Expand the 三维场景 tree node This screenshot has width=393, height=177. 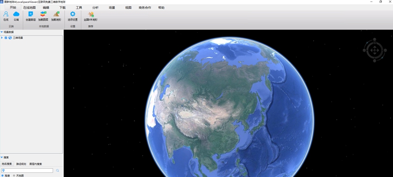click(2, 38)
